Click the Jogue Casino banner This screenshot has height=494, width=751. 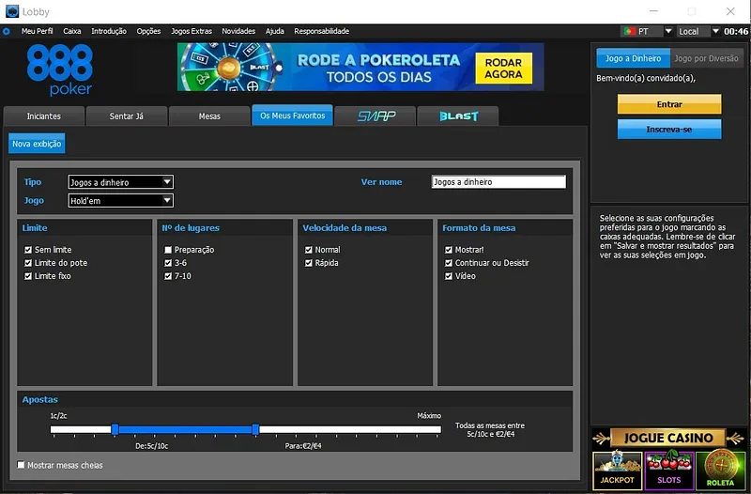pos(668,438)
